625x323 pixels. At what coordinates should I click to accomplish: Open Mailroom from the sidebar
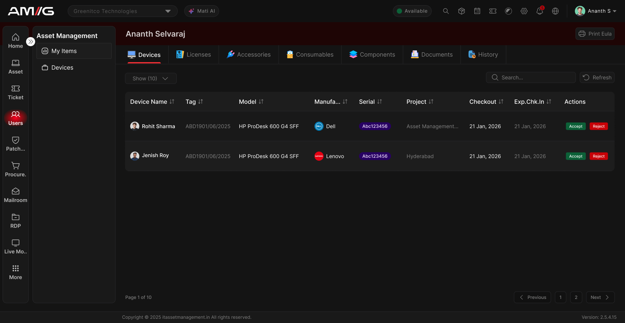[16, 195]
